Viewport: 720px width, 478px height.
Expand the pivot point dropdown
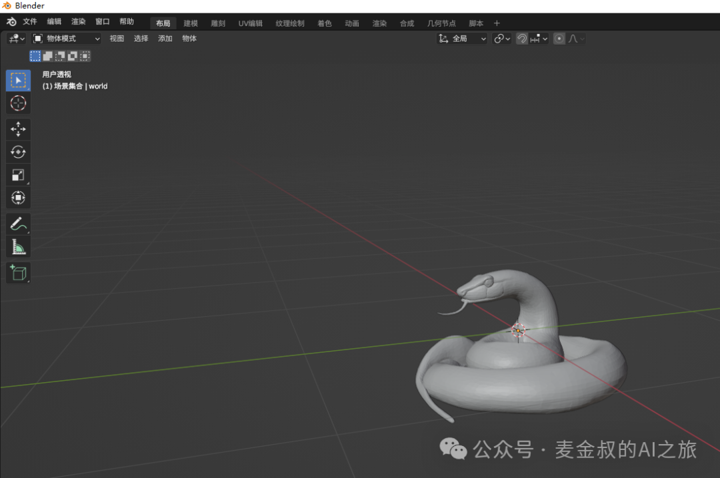tap(501, 39)
